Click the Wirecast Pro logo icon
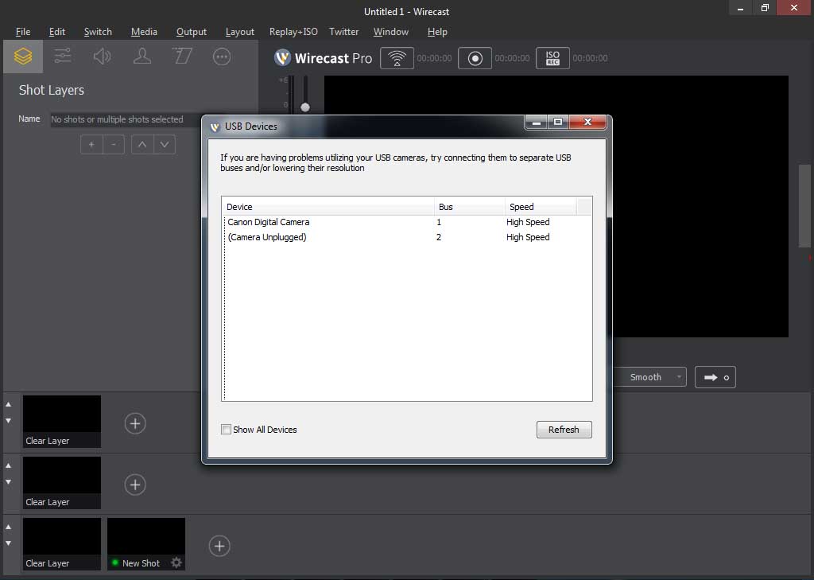The width and height of the screenshot is (814, 580). 282,58
